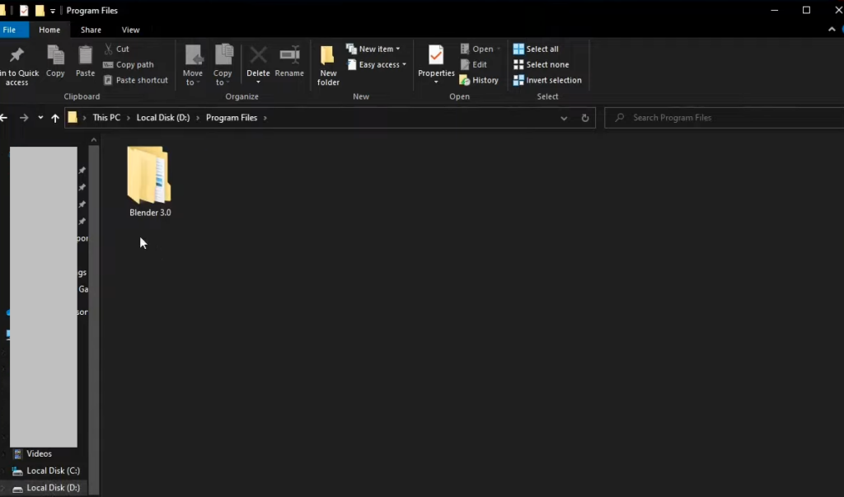This screenshot has height=497, width=844.
Task: Click Select all
Action: 536,49
